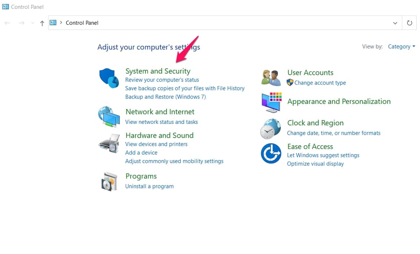The width and height of the screenshot is (420, 254).
Task: Open the Programs category
Action: [x=141, y=176]
